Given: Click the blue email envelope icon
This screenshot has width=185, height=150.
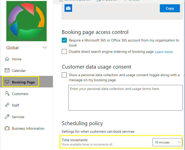Looking at the screenshot, I should [x=68, y=8].
